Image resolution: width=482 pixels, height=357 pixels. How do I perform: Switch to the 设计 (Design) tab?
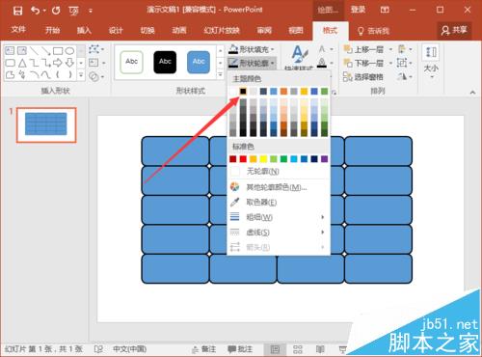[116, 30]
